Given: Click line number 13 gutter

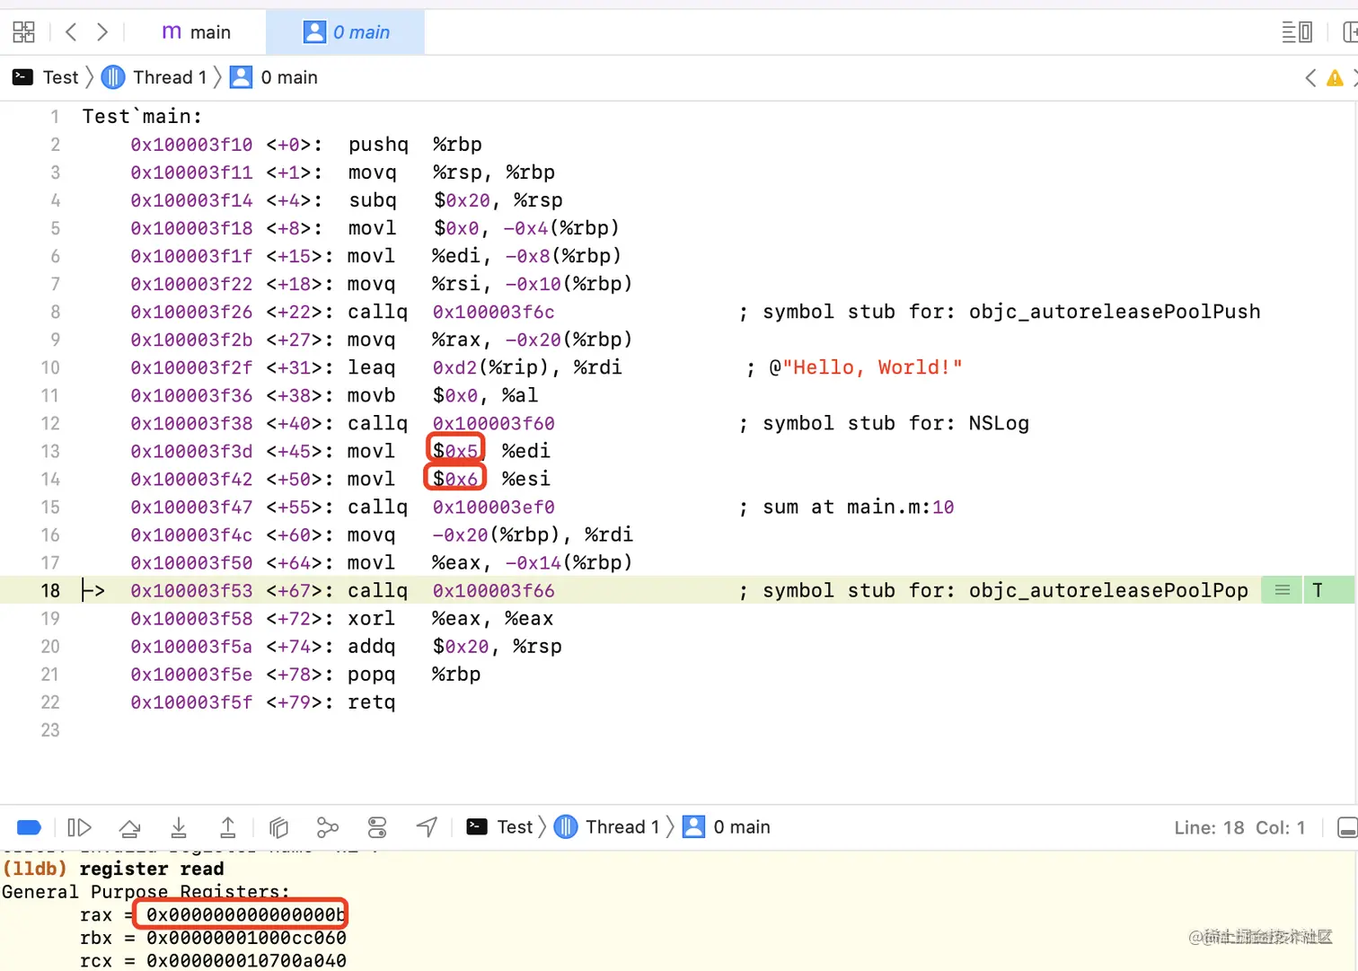Looking at the screenshot, I should (x=50, y=451).
